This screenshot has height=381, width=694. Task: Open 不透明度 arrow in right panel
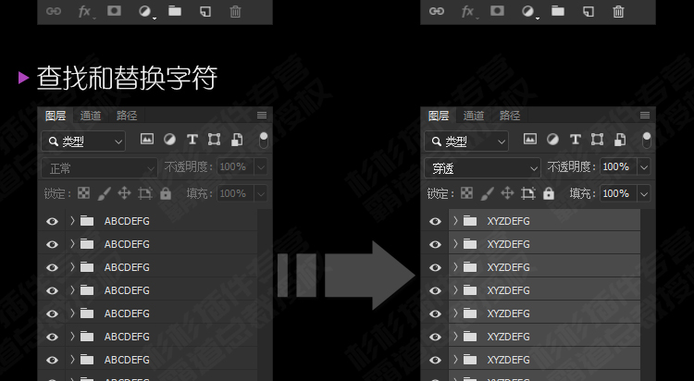pyautogui.click(x=644, y=167)
